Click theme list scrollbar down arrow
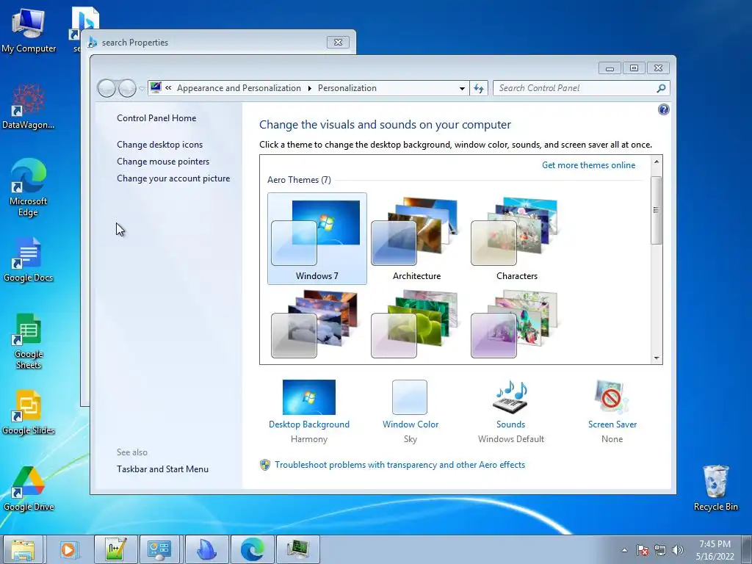The width and height of the screenshot is (752, 564). click(x=656, y=358)
